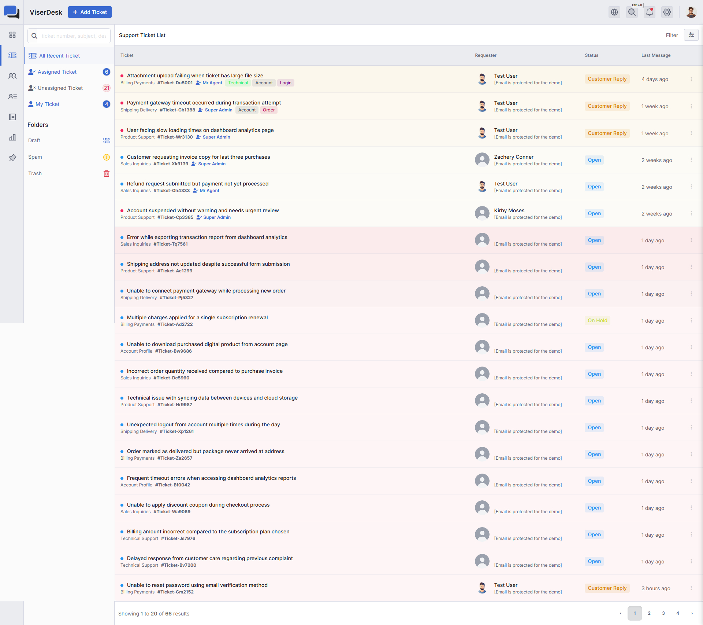
Task: Focus the ticket search input field
Action: tap(73, 36)
